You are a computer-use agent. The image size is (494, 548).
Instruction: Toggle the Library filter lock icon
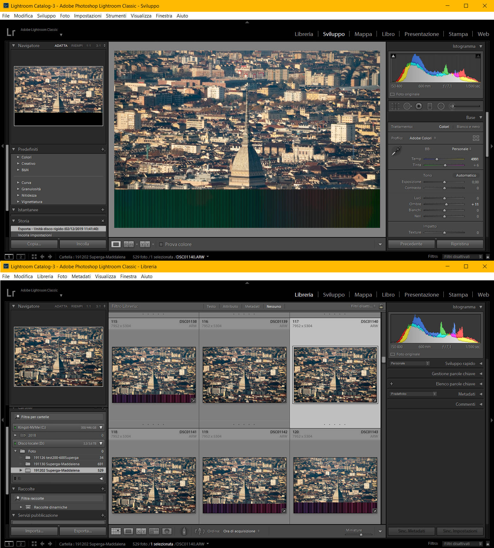tap(381, 306)
